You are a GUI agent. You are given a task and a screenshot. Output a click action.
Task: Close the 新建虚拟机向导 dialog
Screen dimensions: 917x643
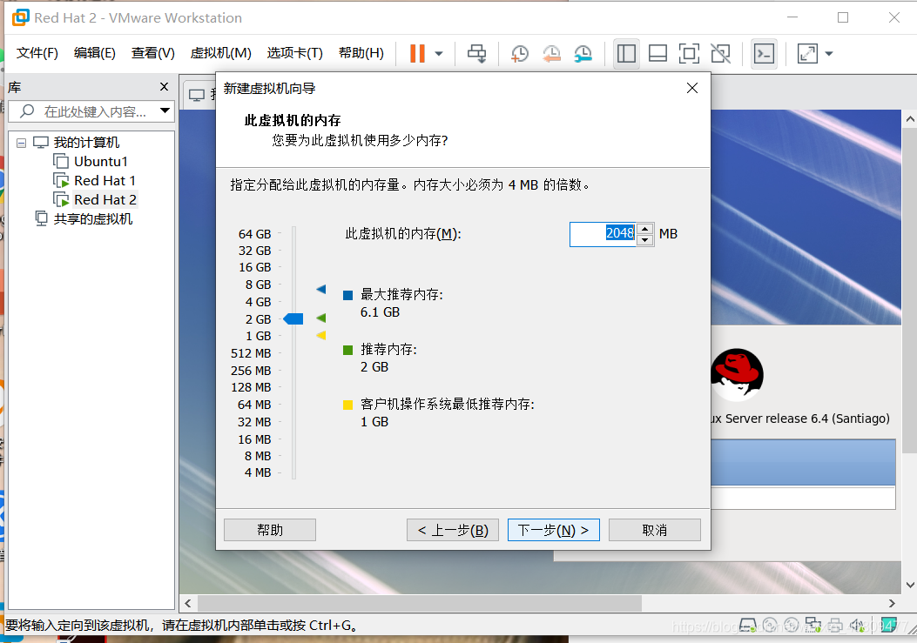point(692,88)
